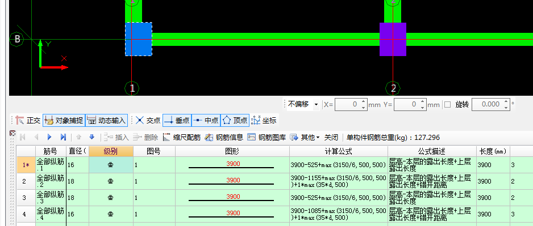Click formula cell 3900-1085+max in row 4
Viewport: 533px width, 226px height.
tap(339, 214)
